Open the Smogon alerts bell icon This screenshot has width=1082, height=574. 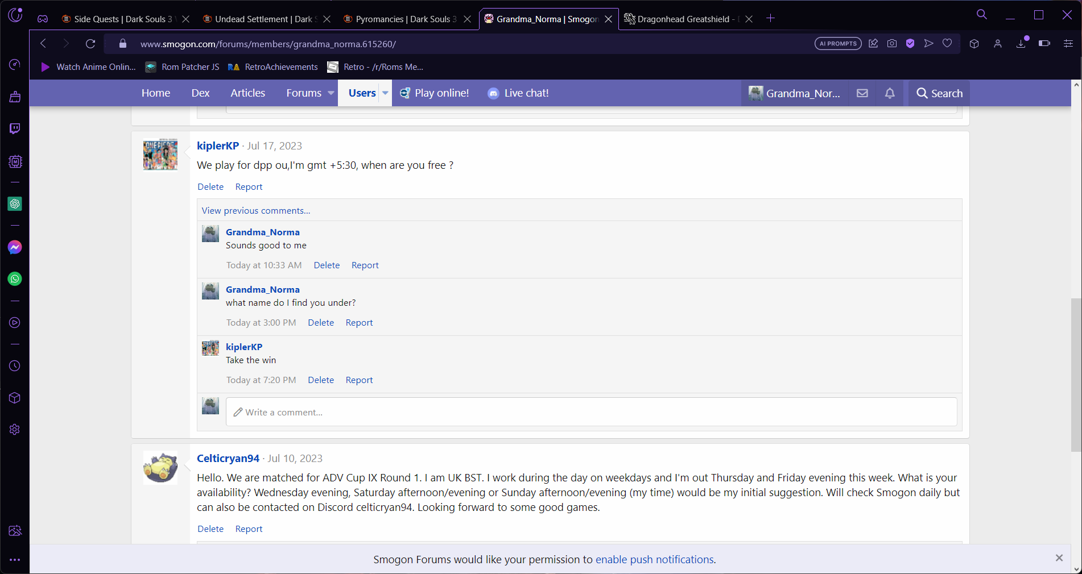[x=890, y=93]
